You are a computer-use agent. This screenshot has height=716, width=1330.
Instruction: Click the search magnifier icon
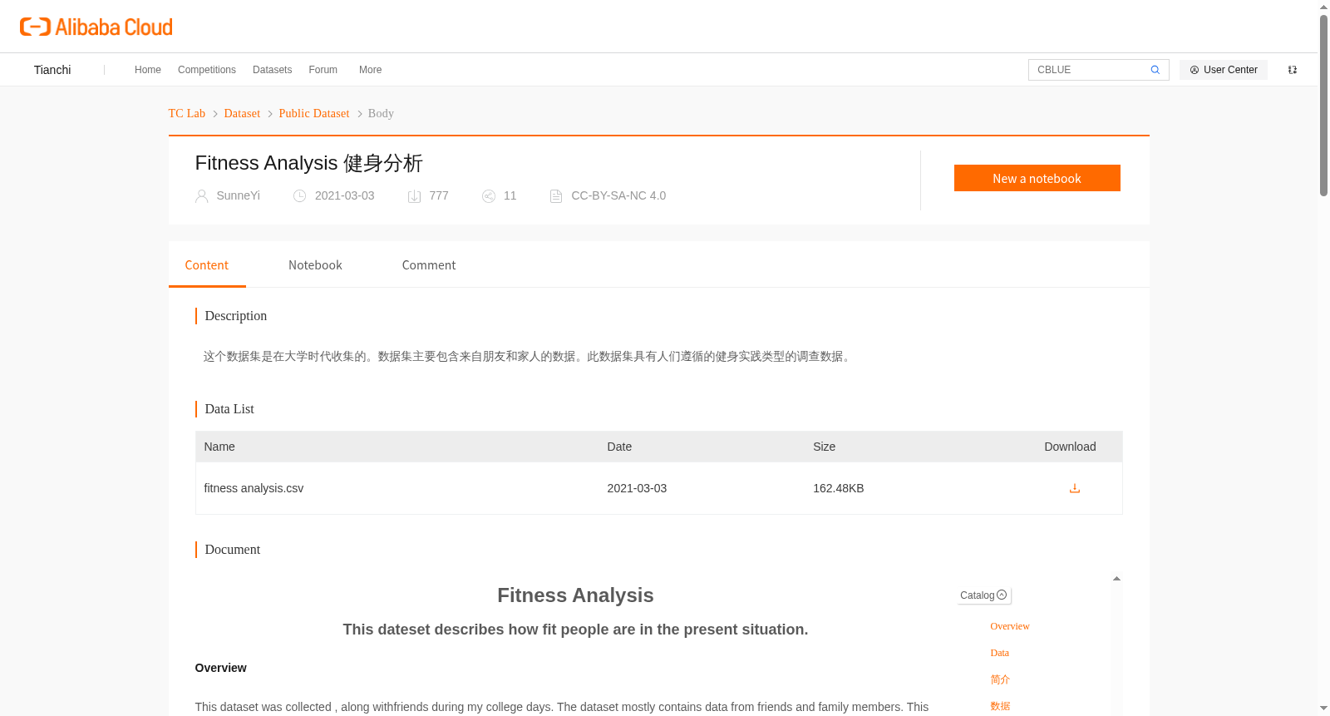coord(1155,70)
